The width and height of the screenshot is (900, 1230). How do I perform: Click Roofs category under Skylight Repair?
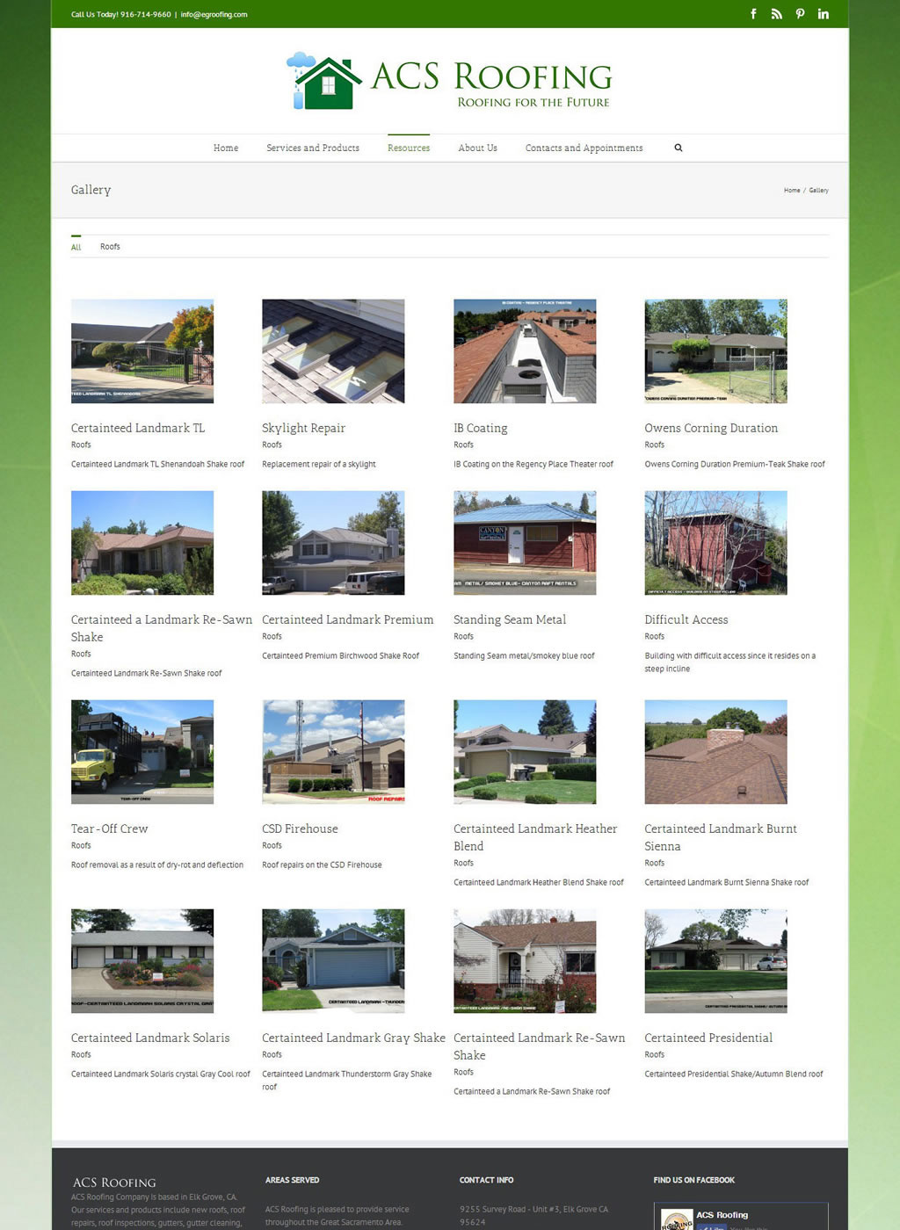[x=272, y=445]
